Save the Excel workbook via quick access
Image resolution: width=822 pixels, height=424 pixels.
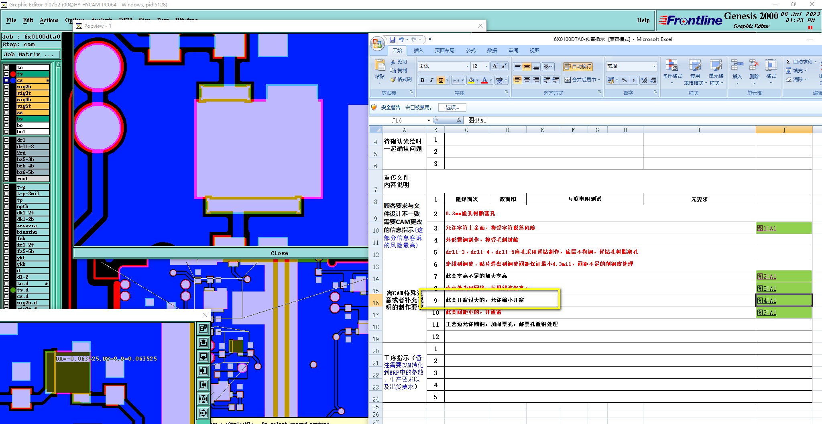[393, 39]
